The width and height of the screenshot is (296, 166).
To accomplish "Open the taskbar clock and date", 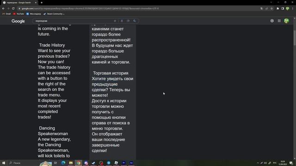I will click(283, 163).
